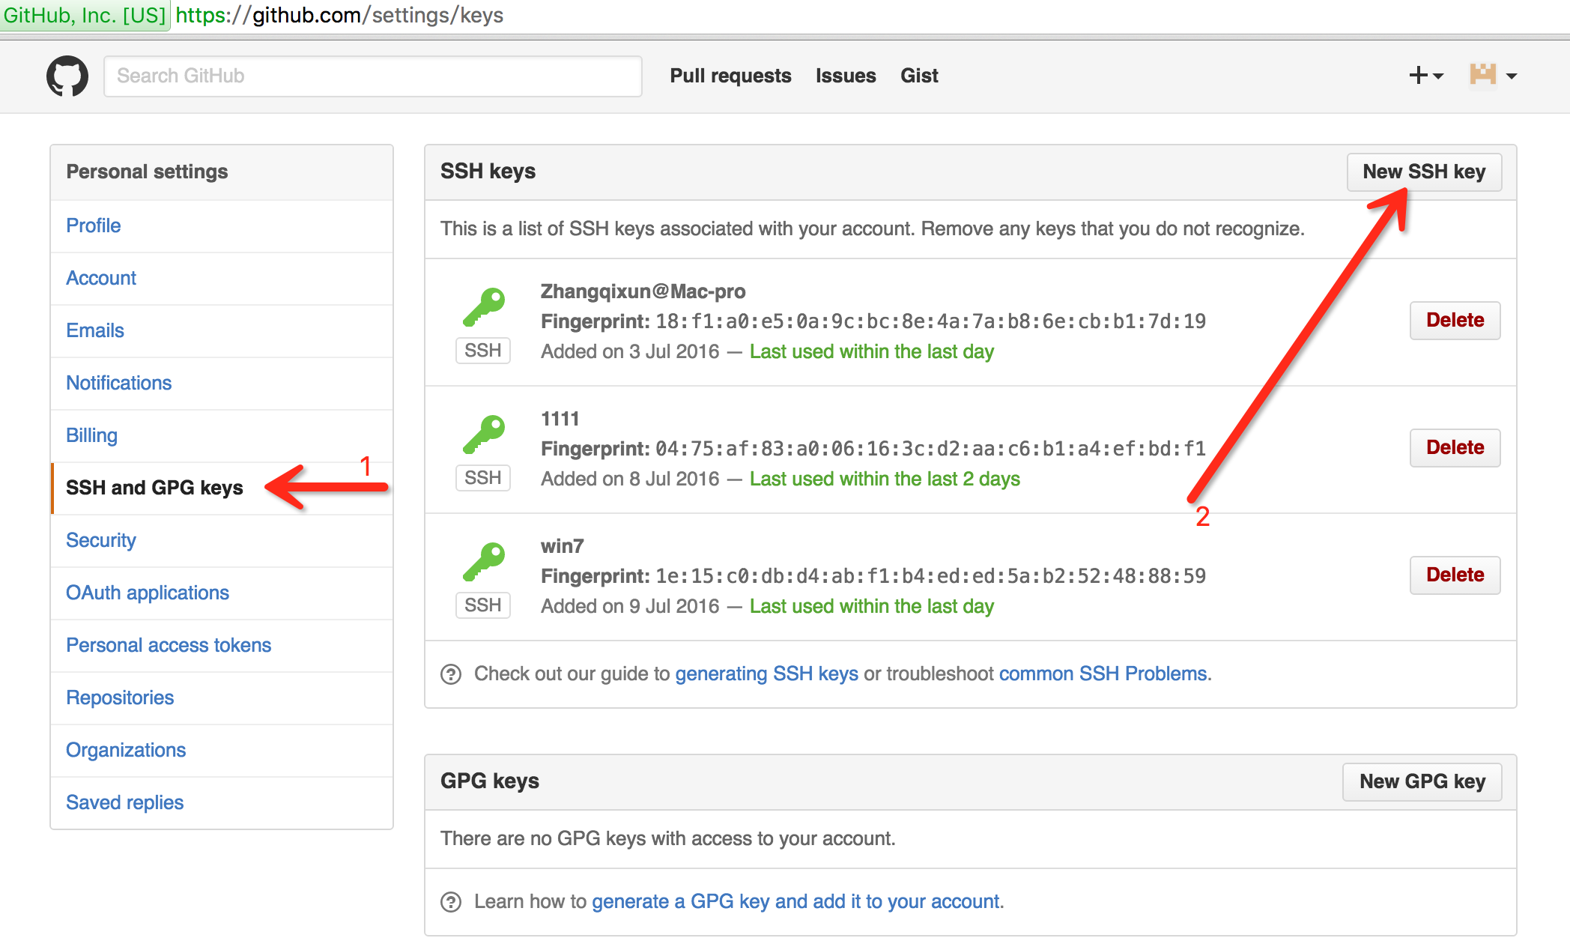Click the Zhangqixun@Mac-pro key title
This screenshot has height=938, width=1570.
(643, 291)
